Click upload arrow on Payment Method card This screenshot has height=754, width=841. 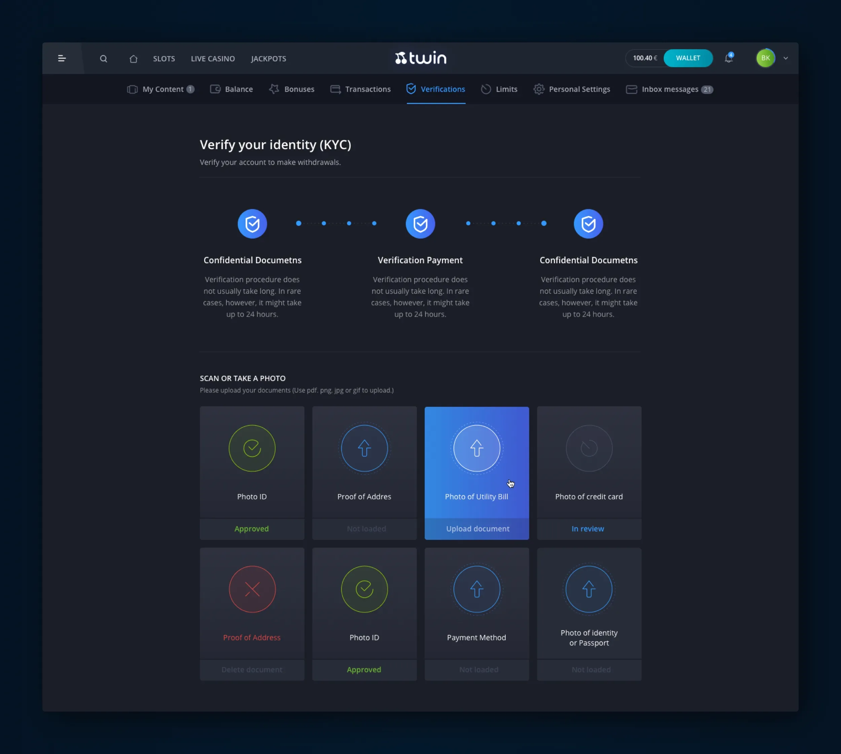[477, 589]
